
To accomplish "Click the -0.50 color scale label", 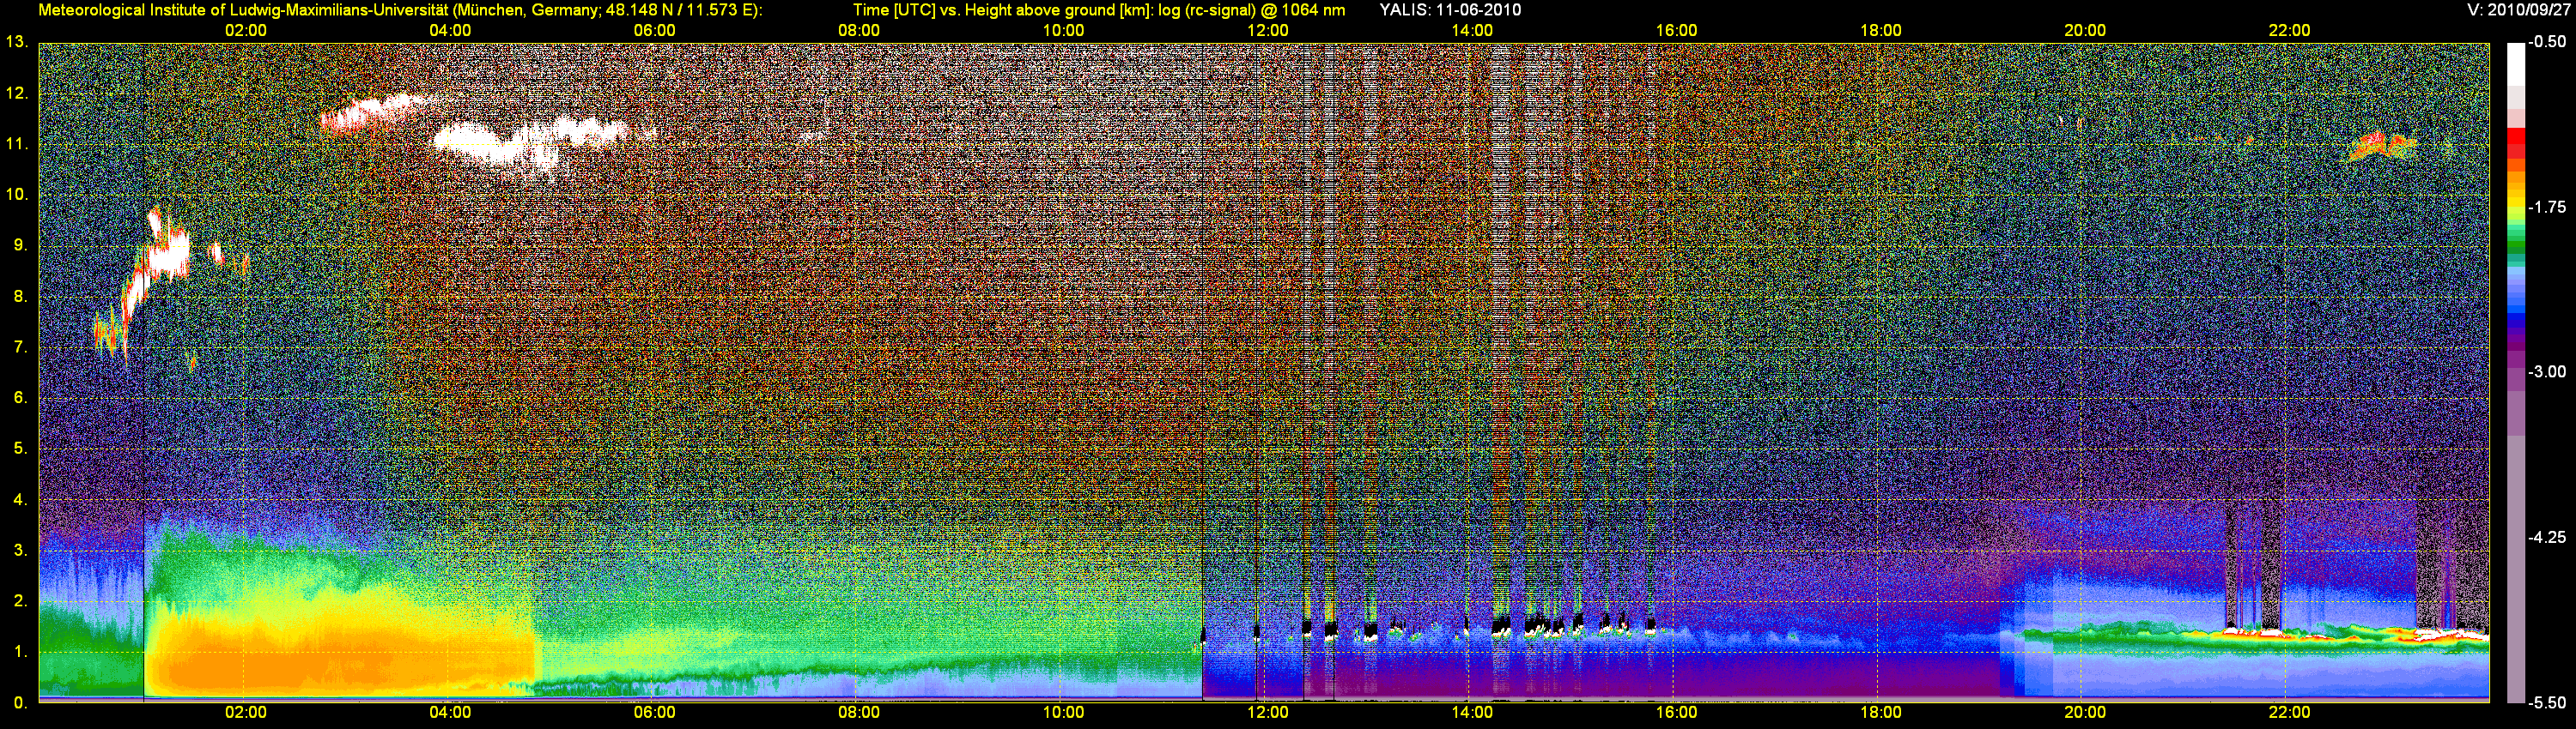I will 2547,42.
